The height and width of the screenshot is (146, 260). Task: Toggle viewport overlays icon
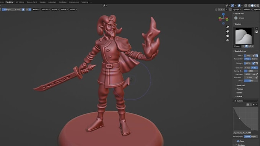point(239,6)
